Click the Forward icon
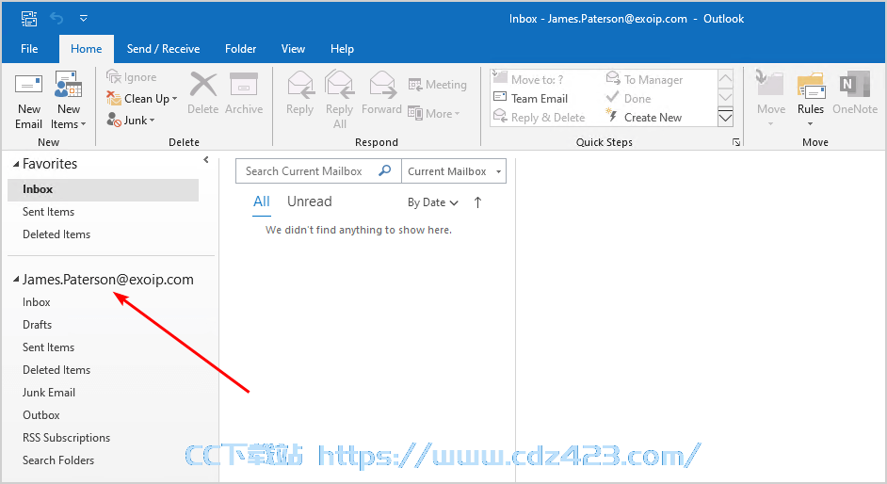 382,85
